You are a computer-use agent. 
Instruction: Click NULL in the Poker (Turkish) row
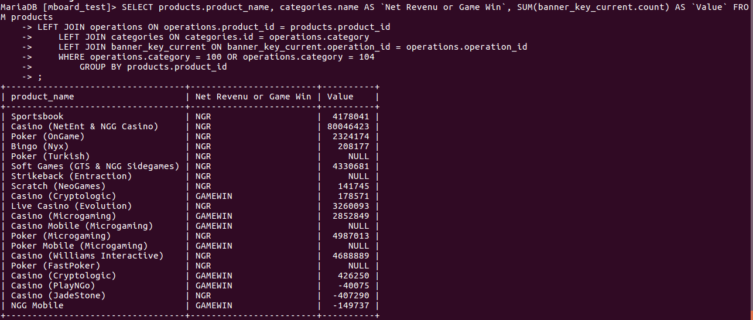coord(359,156)
